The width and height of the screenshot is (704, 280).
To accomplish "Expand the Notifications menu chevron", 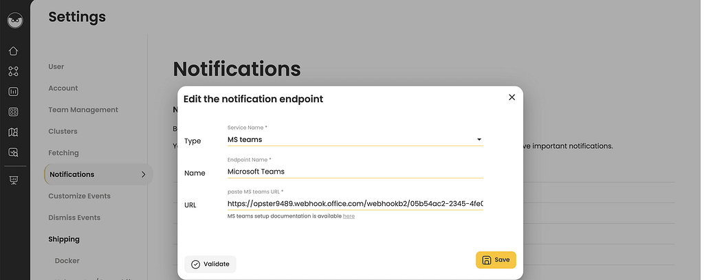I will (x=144, y=174).
